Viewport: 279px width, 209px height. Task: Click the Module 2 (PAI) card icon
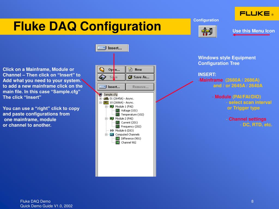coord(112,119)
